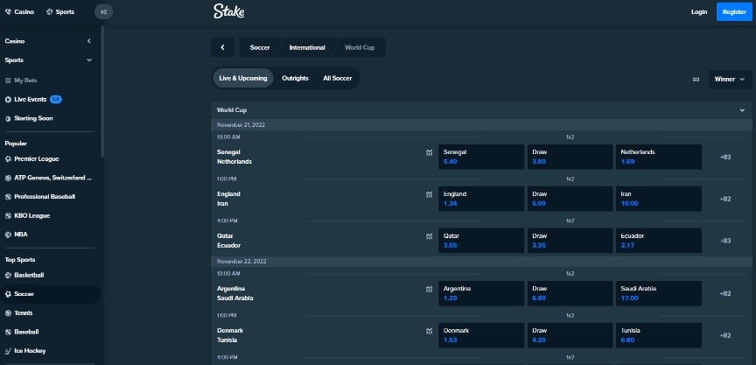Bet on Draw 3.80 for Senegal match
The height and width of the screenshot is (365, 756).
click(570, 157)
